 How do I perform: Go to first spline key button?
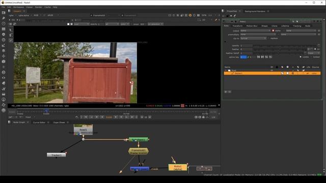pyautogui.click(x=258, y=57)
